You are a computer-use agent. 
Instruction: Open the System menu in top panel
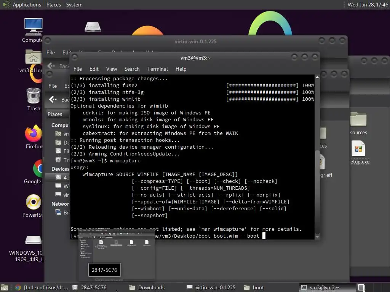tap(74, 5)
